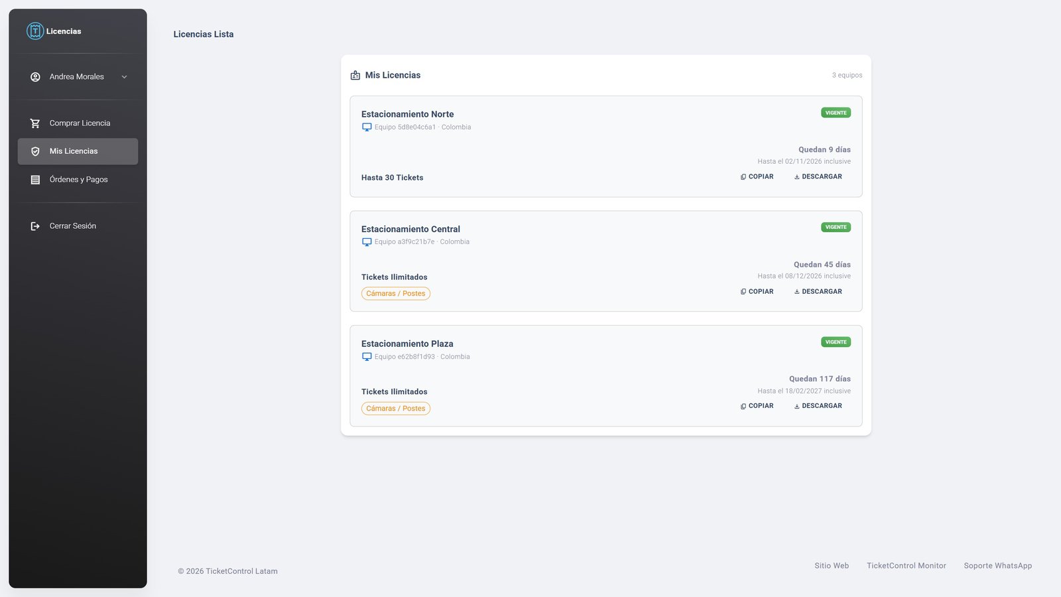1061x597 pixels.
Task: Expand the Andrea Morales account chevron
Action: coord(124,77)
